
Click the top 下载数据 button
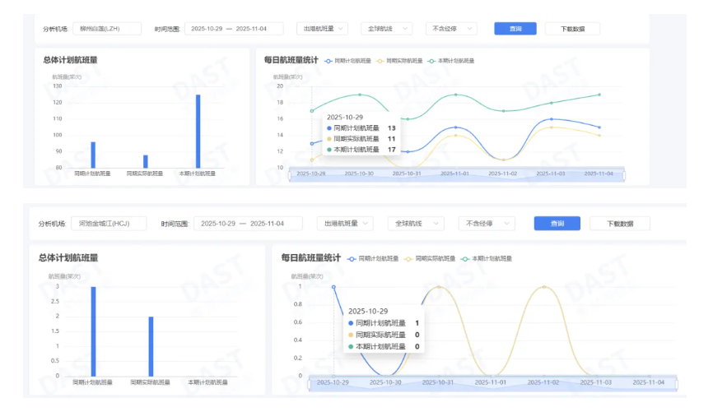(572, 29)
